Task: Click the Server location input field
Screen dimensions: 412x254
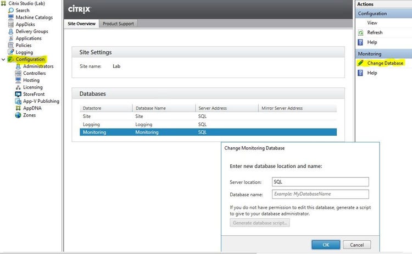Action: tap(320, 181)
